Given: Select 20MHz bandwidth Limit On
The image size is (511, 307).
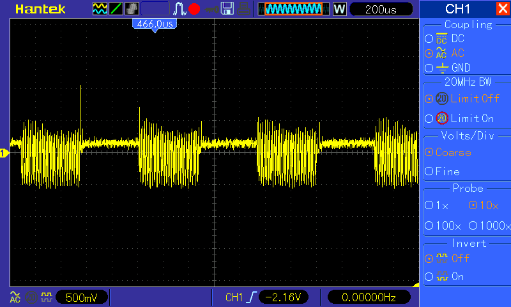Looking at the screenshot, I should [x=459, y=118].
